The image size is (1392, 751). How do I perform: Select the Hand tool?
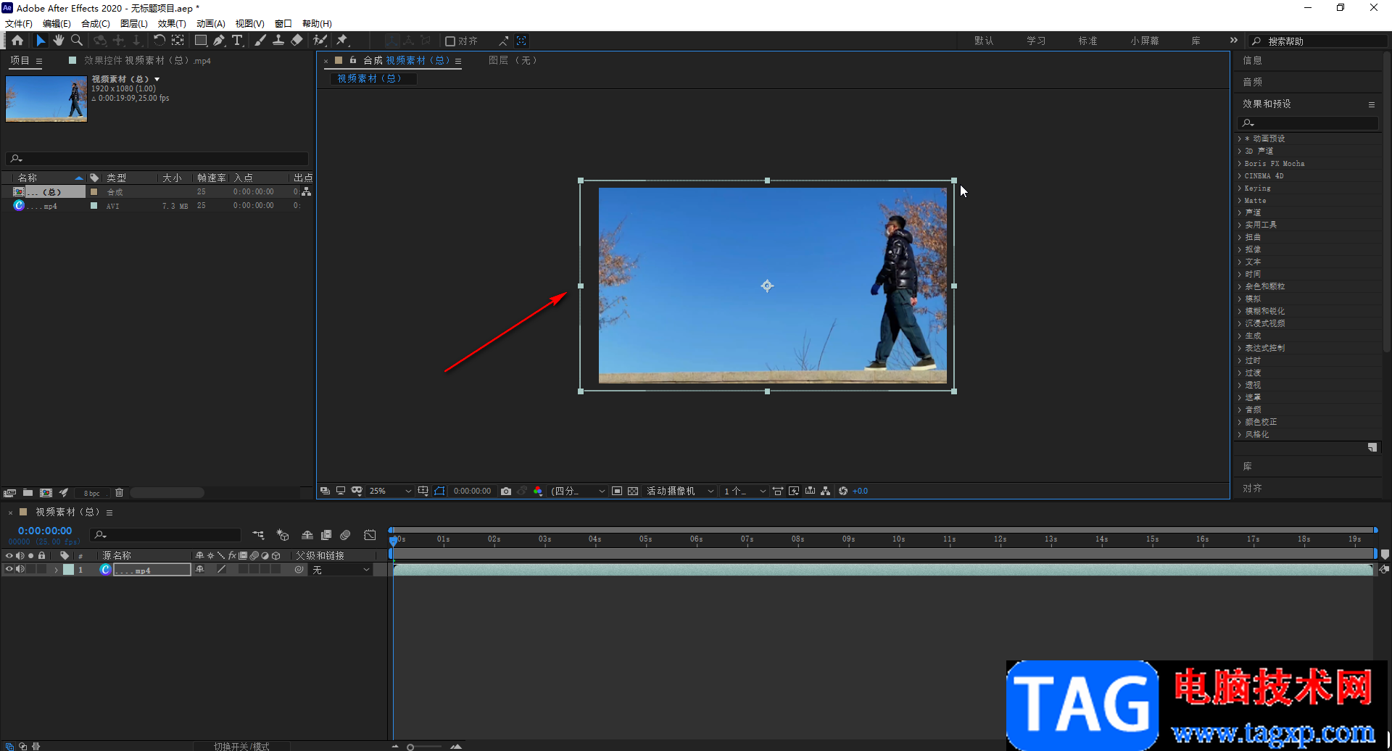59,41
